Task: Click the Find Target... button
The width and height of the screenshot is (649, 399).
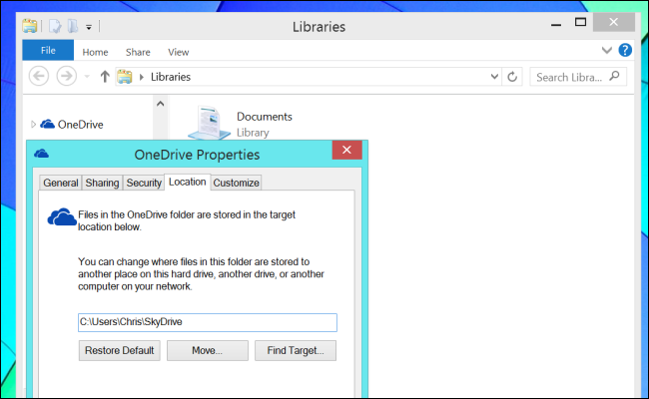Action: [296, 351]
